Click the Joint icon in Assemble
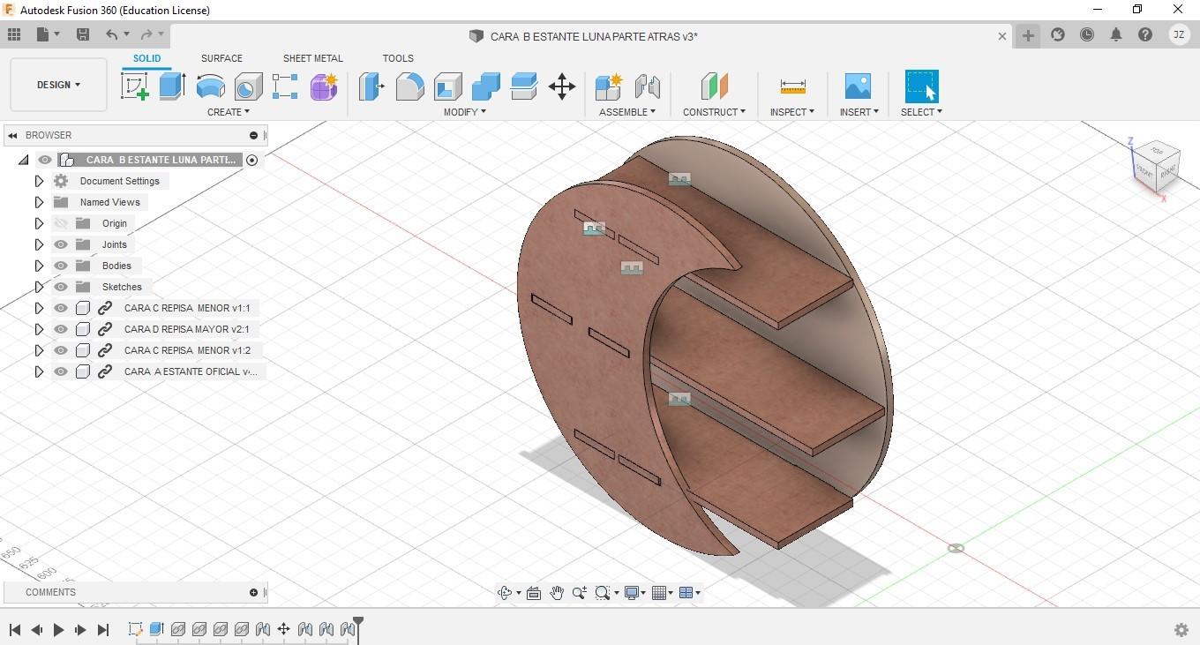 [x=647, y=86]
